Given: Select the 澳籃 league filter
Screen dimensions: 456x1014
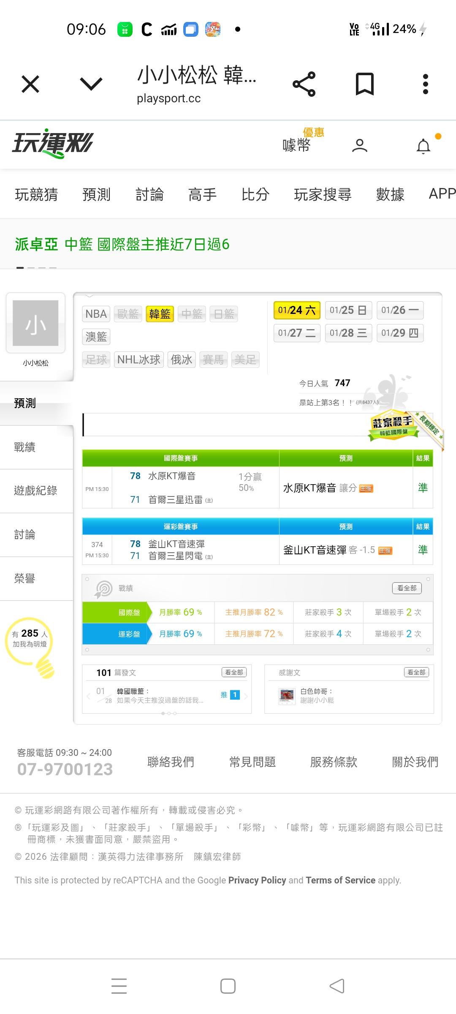Looking at the screenshot, I should pyautogui.click(x=96, y=337).
